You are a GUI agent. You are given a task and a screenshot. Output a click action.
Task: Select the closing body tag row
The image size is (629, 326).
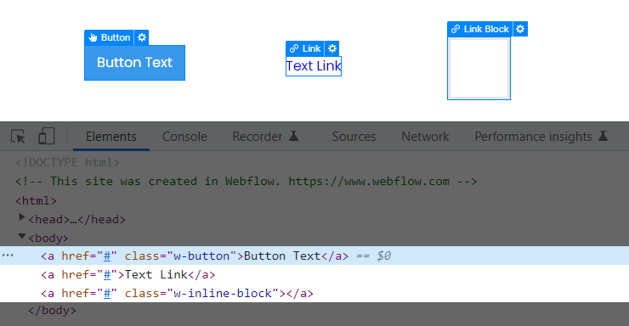(52, 311)
